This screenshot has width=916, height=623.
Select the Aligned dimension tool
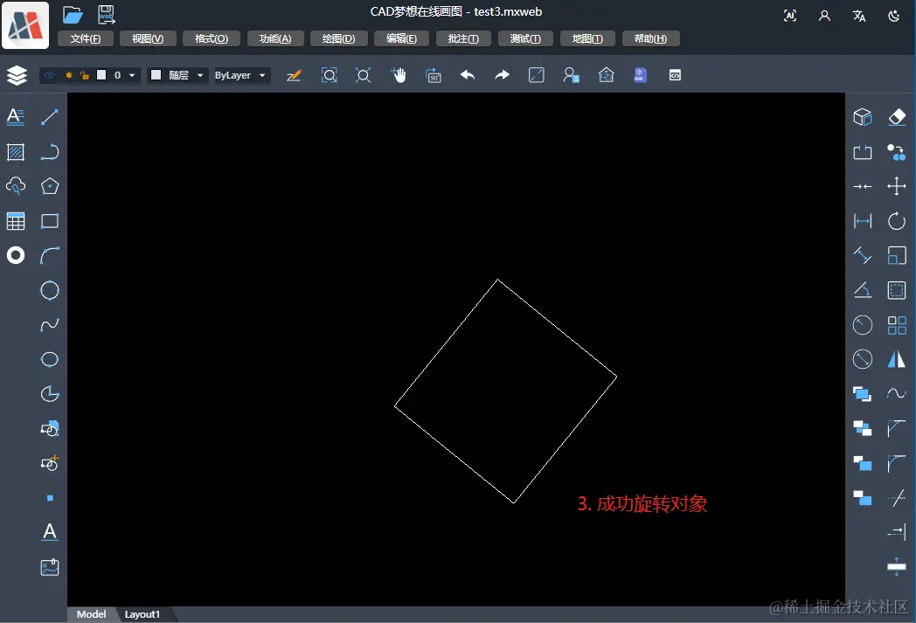coord(863,256)
